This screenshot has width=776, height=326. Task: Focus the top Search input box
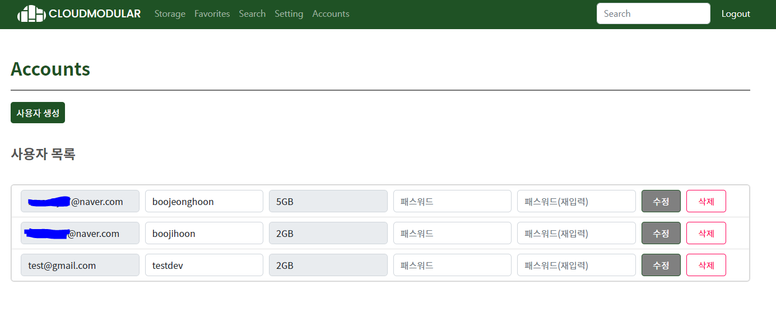click(x=653, y=13)
